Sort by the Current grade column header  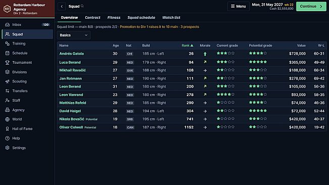click(227, 45)
